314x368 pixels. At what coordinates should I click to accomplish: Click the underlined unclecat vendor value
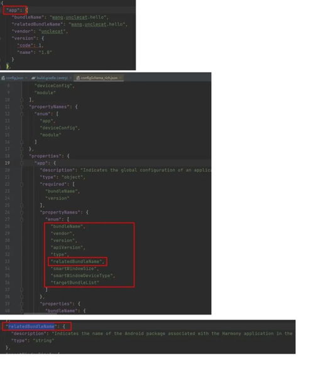pos(52,31)
